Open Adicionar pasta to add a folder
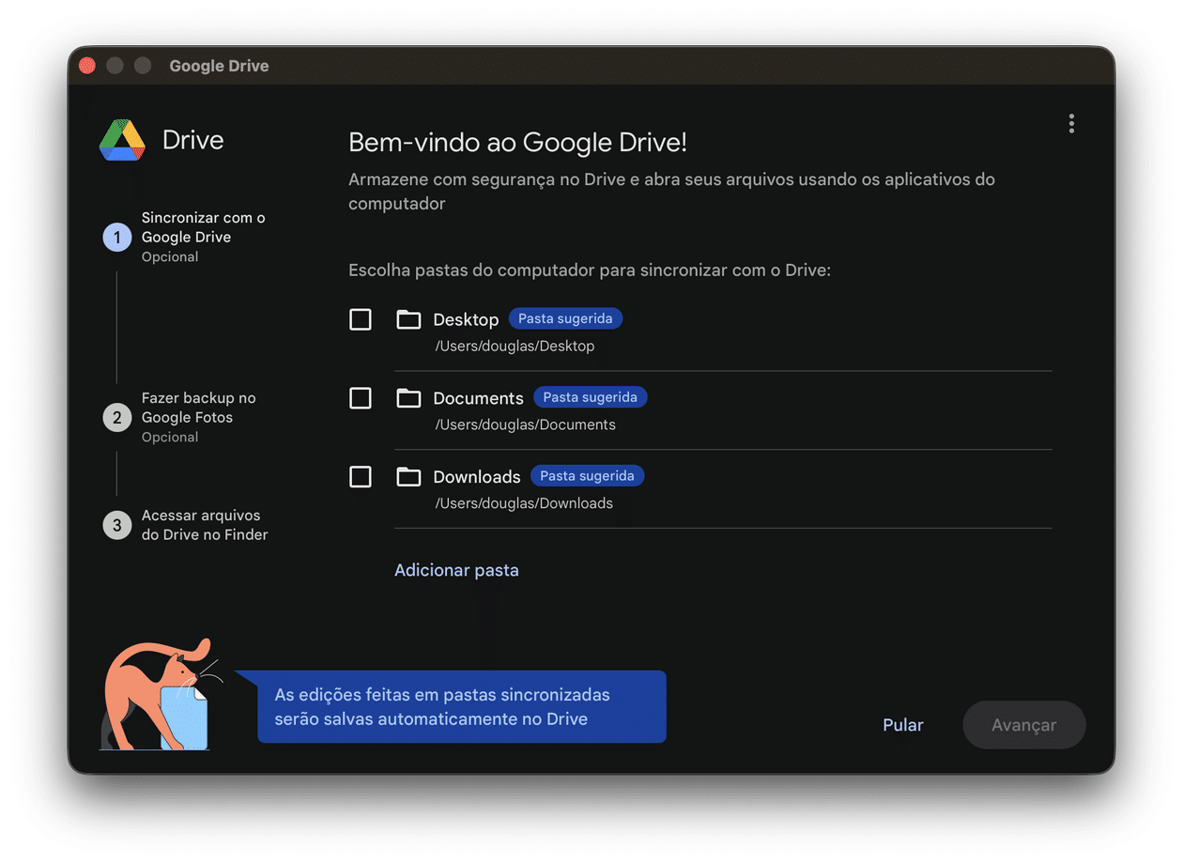This screenshot has width=1183, height=864. [x=456, y=570]
